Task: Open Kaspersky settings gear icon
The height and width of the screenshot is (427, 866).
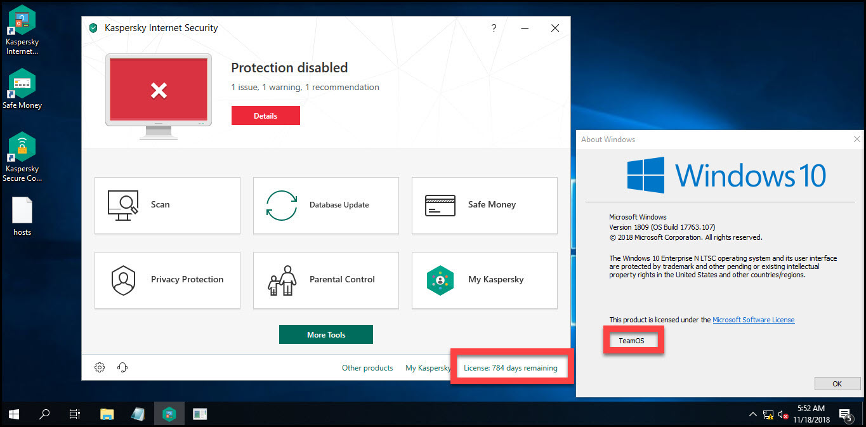Action: 100,367
